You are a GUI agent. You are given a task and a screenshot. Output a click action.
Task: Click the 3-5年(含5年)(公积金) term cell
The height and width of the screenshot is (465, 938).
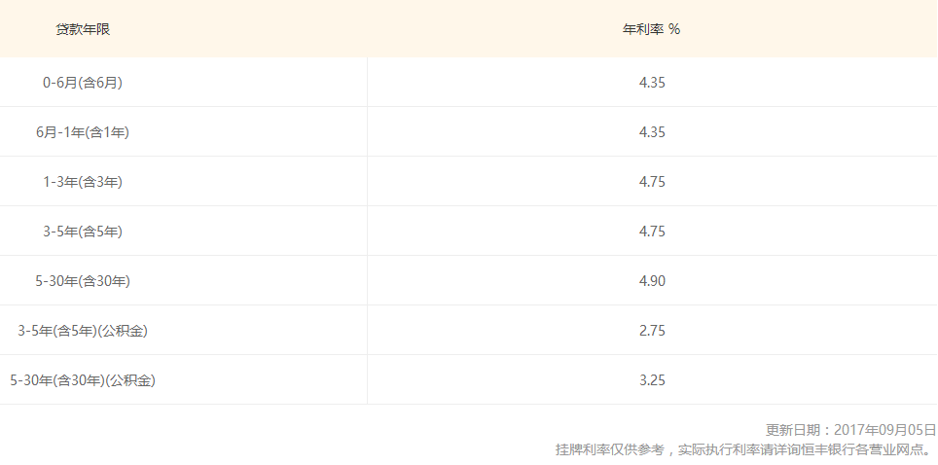(83, 331)
